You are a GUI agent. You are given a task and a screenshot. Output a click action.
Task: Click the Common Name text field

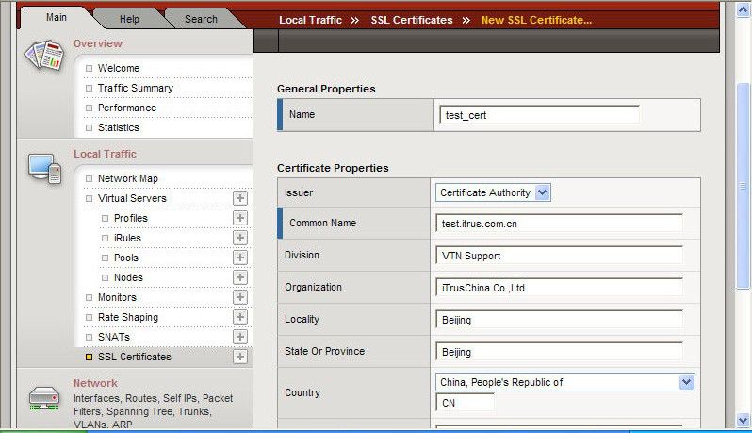[560, 224]
